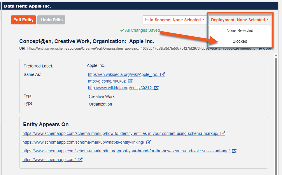
Task: Click the Data Item: Apple Inc. title
Action: [28, 6]
